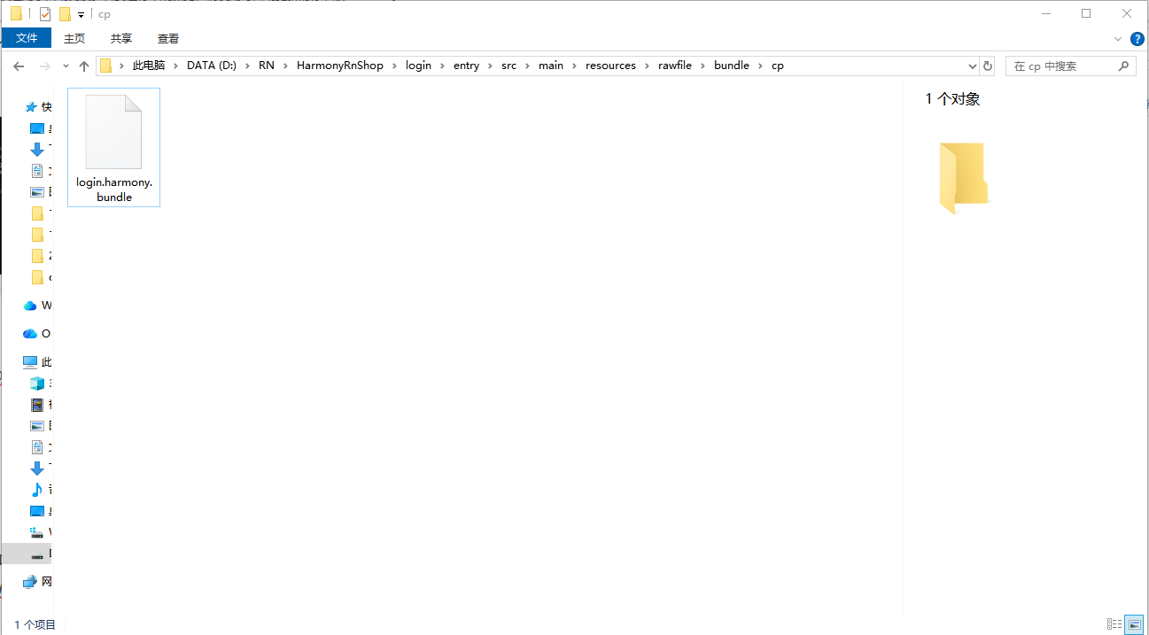Image resolution: width=1149 pixels, height=635 pixels.
Task: Open the 文件 menu
Action: click(27, 38)
